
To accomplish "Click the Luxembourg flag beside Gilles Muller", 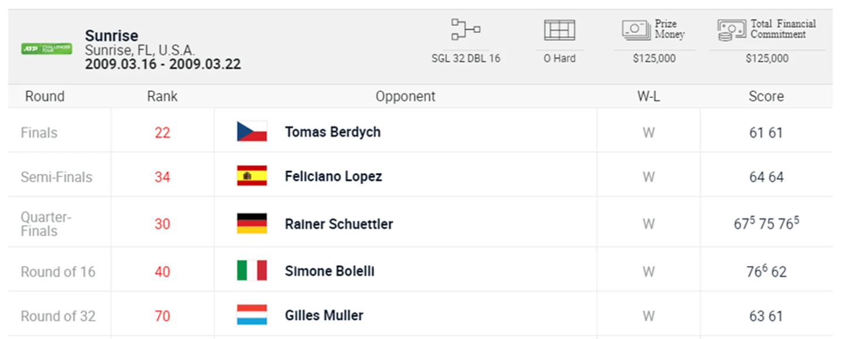I will [252, 315].
